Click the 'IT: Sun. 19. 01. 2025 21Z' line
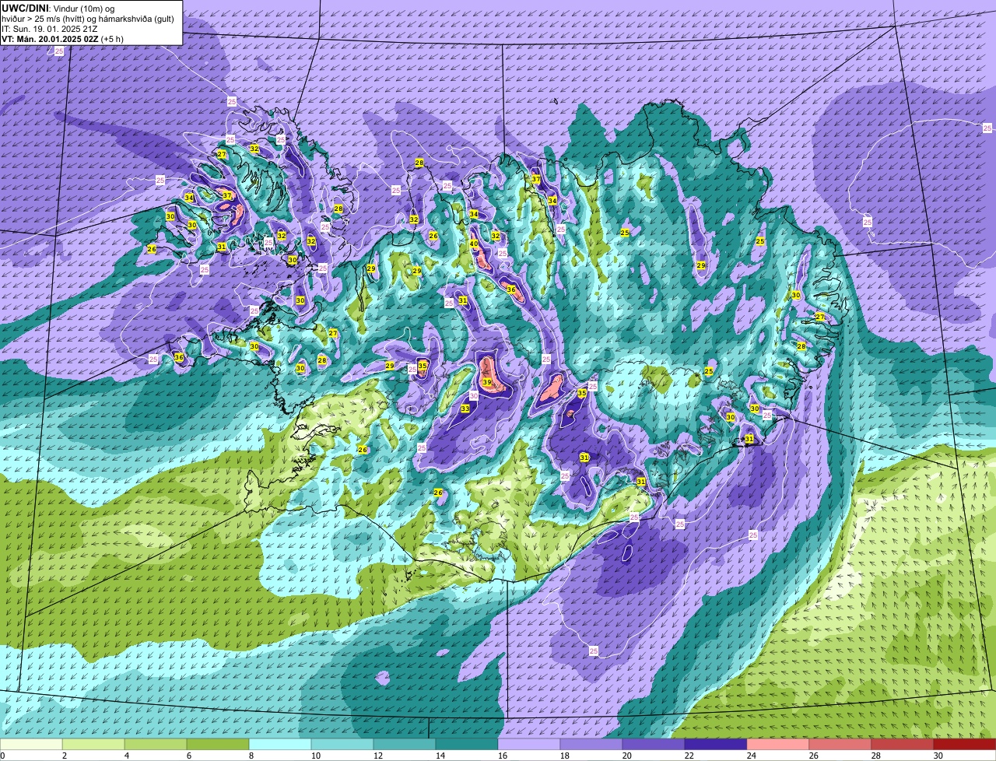The height and width of the screenshot is (761, 996). coord(49,28)
